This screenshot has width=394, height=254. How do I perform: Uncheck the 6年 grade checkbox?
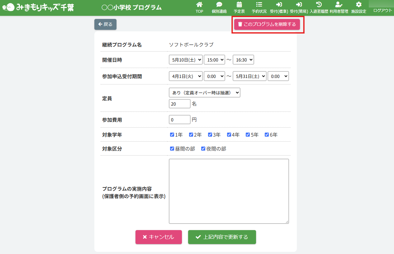[x=267, y=135]
